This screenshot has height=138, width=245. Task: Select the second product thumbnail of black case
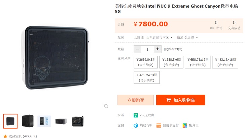click(28, 121)
